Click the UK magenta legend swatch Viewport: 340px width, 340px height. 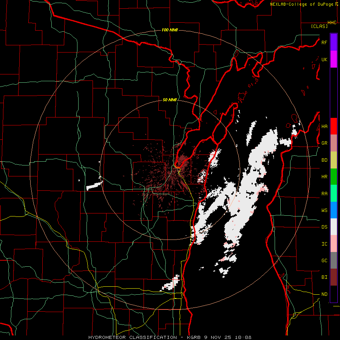(334, 59)
